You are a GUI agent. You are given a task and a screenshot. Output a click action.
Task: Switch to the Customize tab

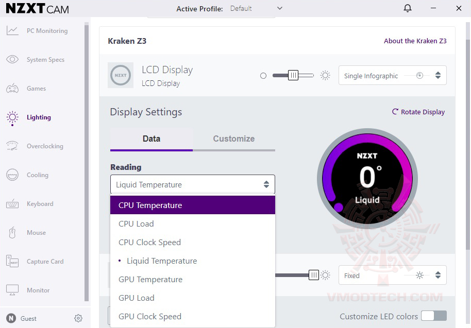pos(234,139)
